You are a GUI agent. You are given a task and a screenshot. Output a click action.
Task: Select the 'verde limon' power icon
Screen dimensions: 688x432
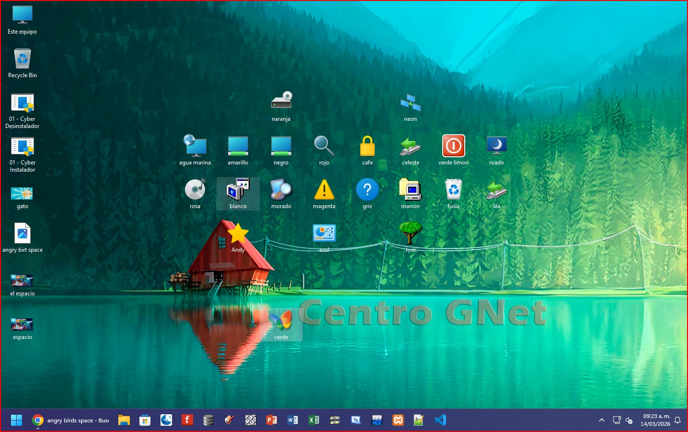[453, 146]
